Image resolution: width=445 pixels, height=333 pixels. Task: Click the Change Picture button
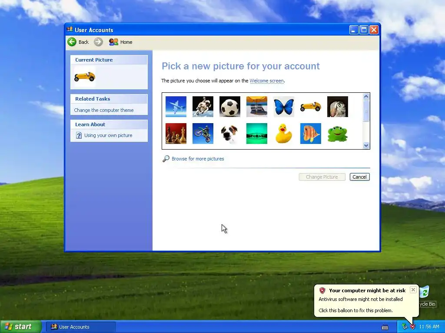(x=322, y=177)
